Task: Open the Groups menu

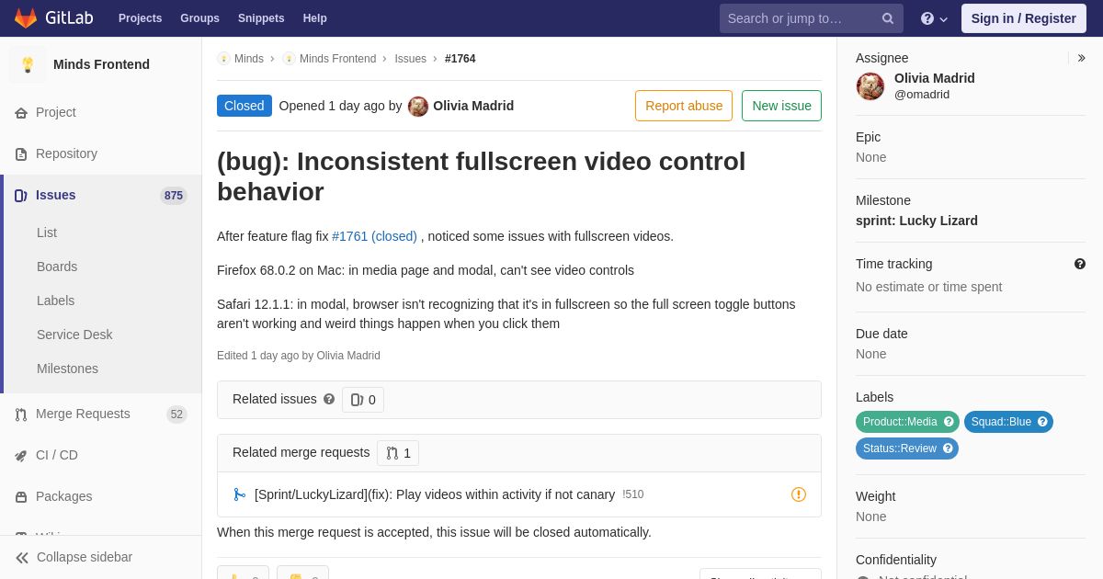Action: point(199,18)
